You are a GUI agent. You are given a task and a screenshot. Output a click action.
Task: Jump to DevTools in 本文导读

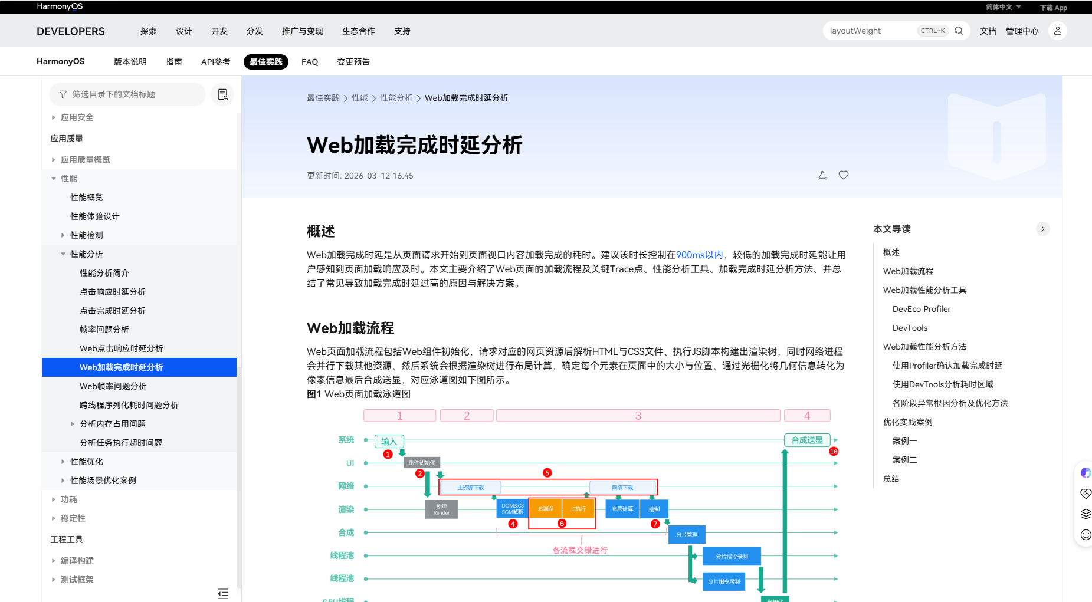click(910, 328)
